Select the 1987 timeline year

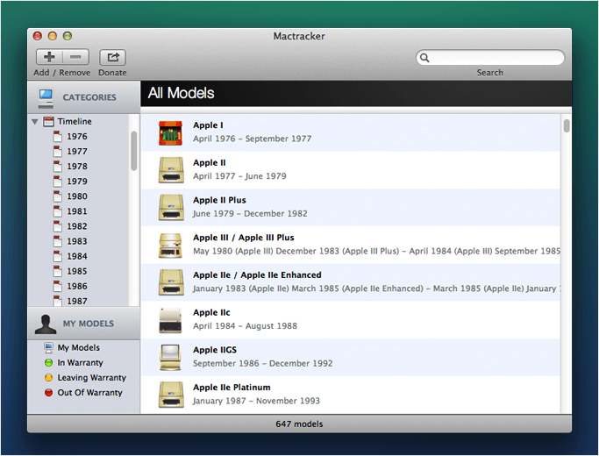(x=77, y=302)
